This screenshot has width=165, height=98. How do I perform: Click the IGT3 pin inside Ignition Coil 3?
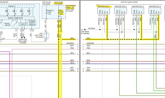tap(137, 11)
